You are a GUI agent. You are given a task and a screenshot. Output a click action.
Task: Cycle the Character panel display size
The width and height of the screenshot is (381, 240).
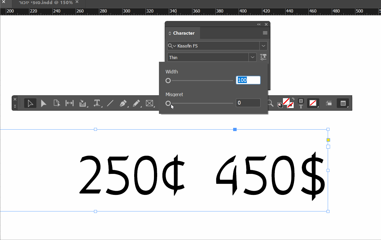[170, 33]
